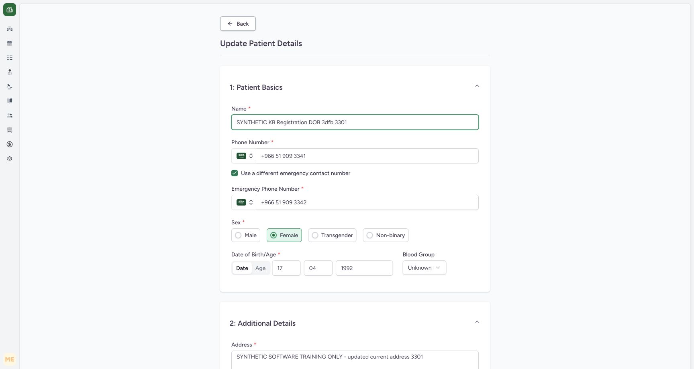Screen dimensions: 694x369
Task: Click the birth month field showing 04
Action: 318,268
